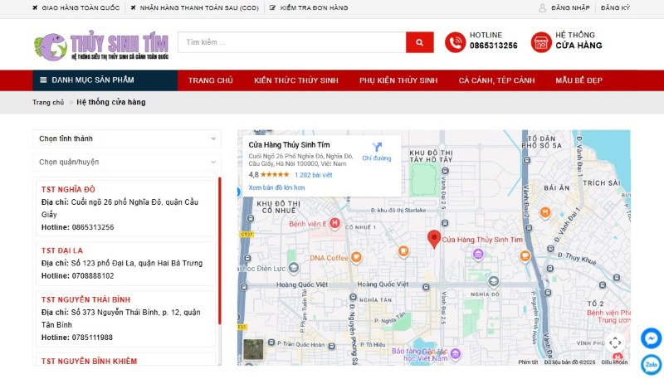Click Điều khoản on the map footer
This screenshot has height=379, width=664.
(x=614, y=362)
